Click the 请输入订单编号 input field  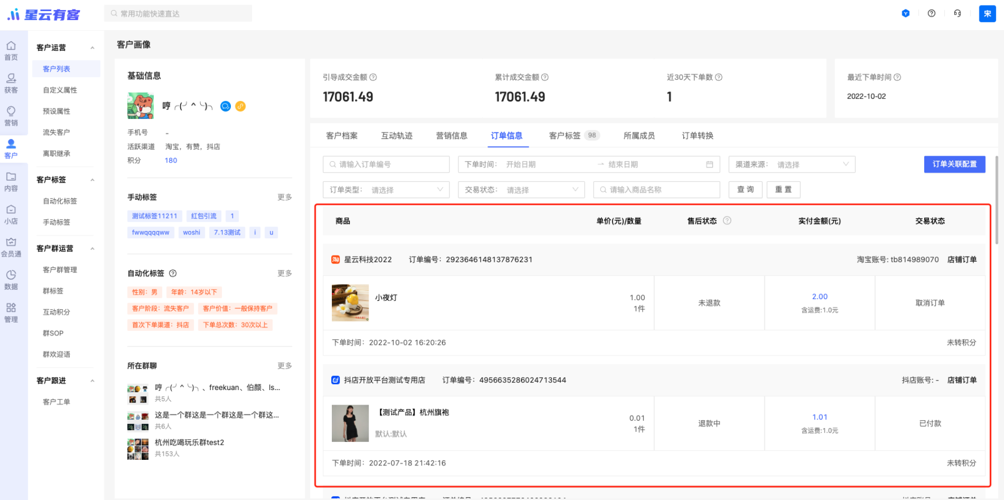click(386, 165)
